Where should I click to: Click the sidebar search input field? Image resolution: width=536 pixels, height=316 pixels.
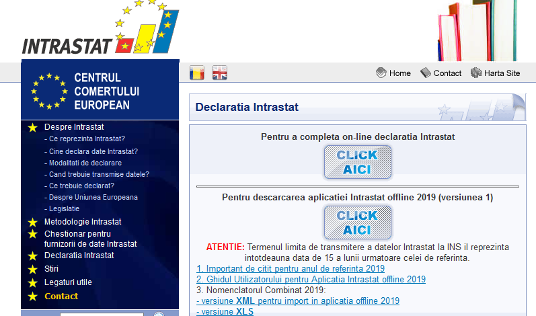pyautogui.click(x=102, y=314)
